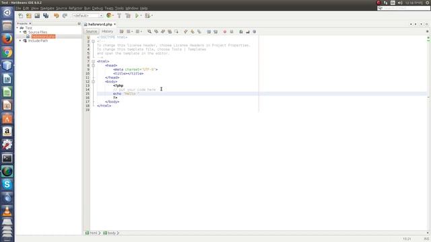This screenshot has width=431, height=242.
Task: Switch to the History view
Action: pos(108,32)
